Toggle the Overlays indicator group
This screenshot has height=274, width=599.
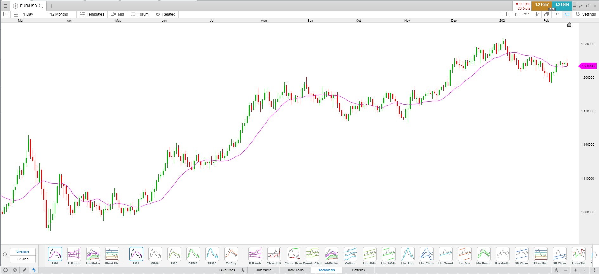click(x=23, y=252)
